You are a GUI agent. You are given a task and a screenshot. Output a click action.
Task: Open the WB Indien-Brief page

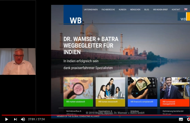(160, 9)
